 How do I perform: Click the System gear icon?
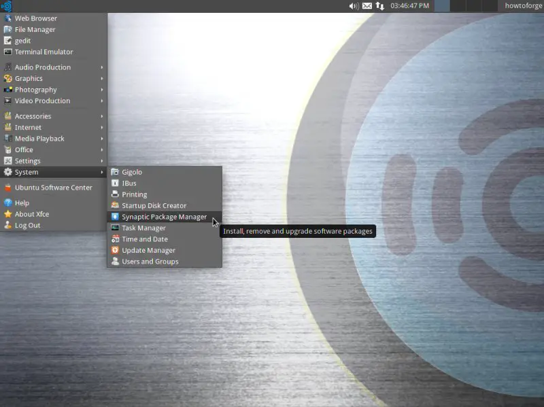click(7, 172)
